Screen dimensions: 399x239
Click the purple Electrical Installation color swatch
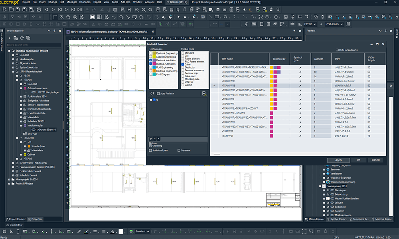tap(154, 60)
